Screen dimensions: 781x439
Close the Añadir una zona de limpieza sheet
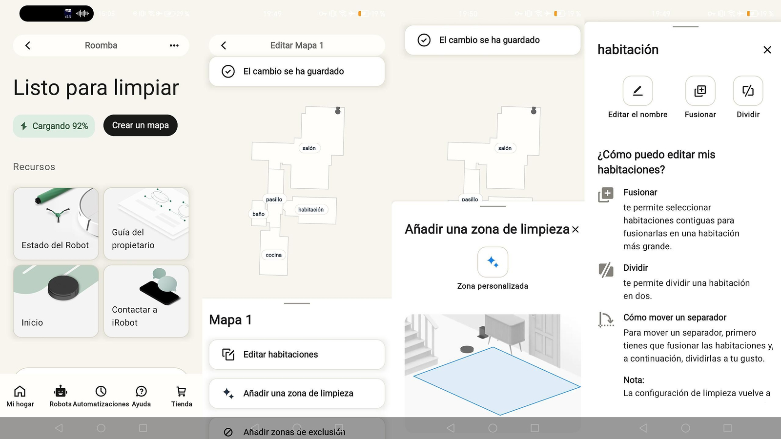click(x=575, y=229)
